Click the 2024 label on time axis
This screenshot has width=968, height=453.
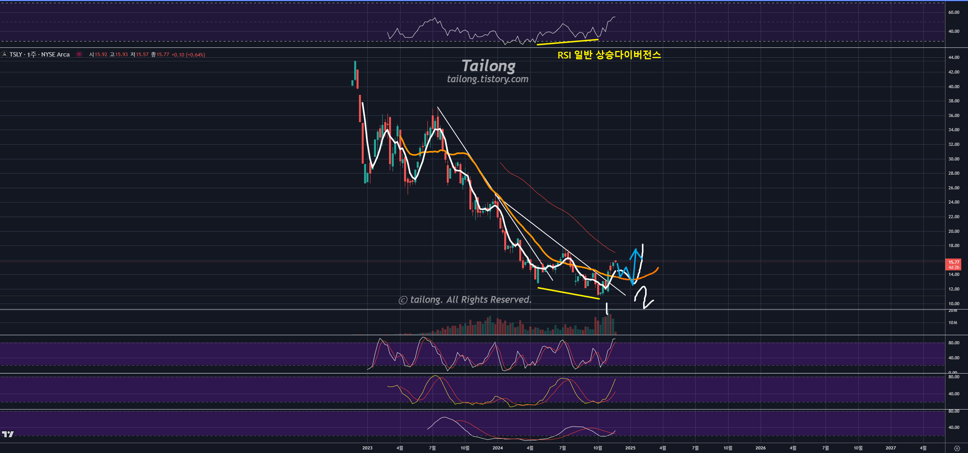click(497, 448)
